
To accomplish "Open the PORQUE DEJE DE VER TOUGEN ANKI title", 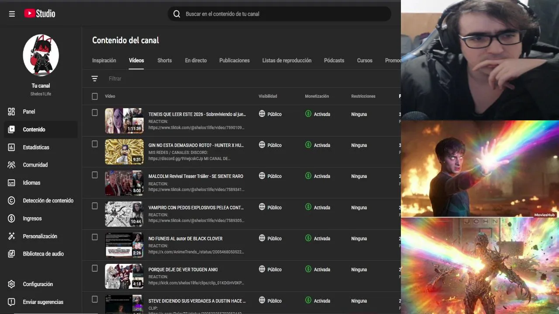I will pos(183,270).
